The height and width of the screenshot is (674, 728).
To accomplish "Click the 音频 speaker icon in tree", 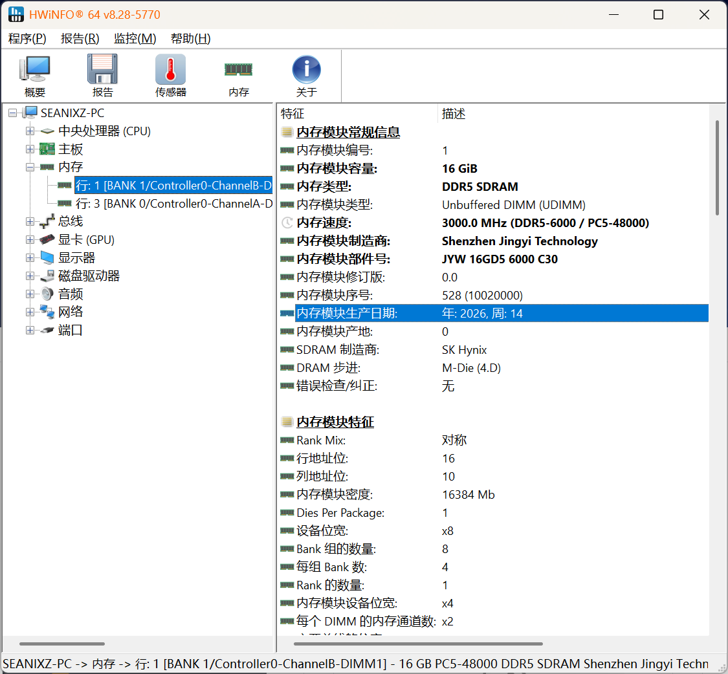I will [47, 294].
